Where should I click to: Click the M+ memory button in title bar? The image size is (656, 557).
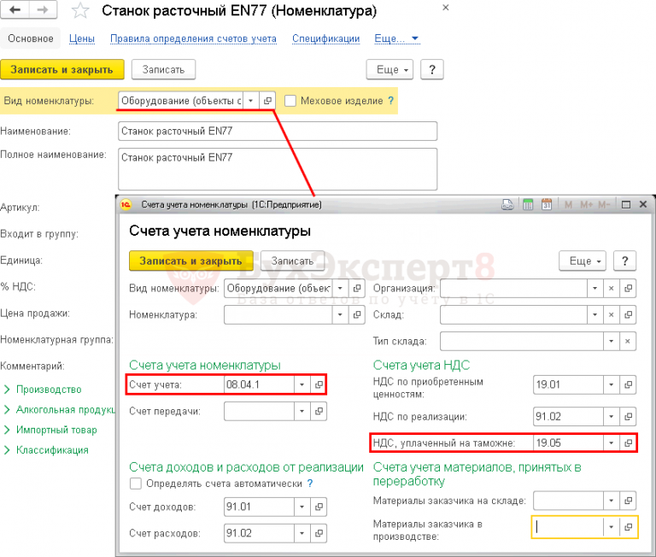(586, 205)
